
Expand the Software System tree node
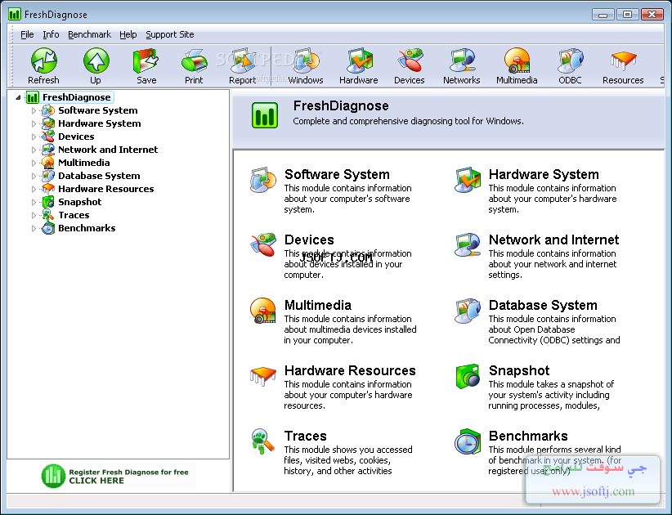pos(34,110)
